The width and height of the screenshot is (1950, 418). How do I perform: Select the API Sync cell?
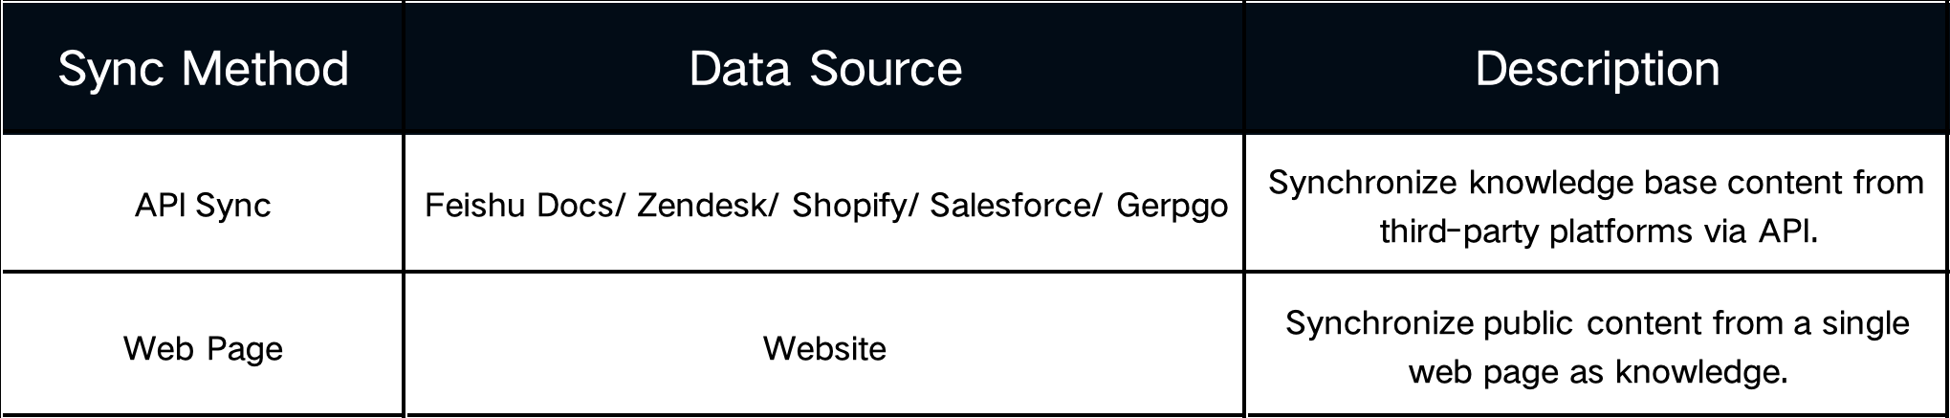[203, 205]
